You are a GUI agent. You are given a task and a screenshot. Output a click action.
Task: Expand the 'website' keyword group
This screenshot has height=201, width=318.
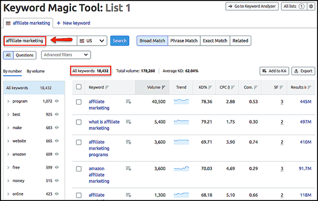point(8,141)
